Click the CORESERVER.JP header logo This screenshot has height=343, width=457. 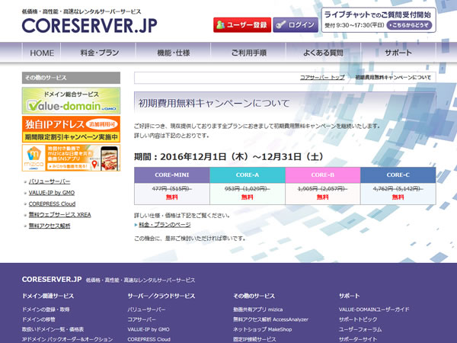[89, 25]
